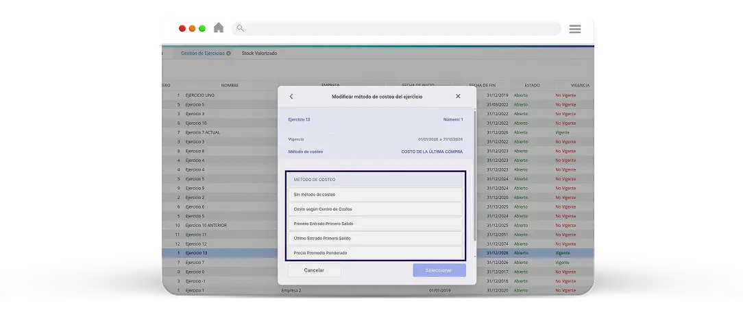743x310 pixels.
Task: Click the Cancelar button
Action: (314, 270)
